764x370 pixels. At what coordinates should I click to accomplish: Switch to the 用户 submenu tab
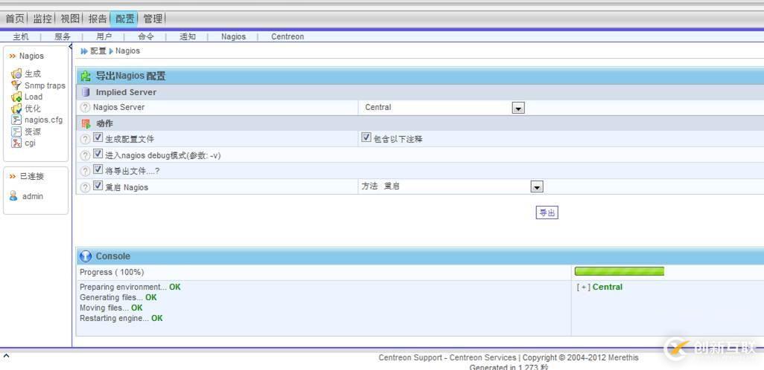click(104, 36)
